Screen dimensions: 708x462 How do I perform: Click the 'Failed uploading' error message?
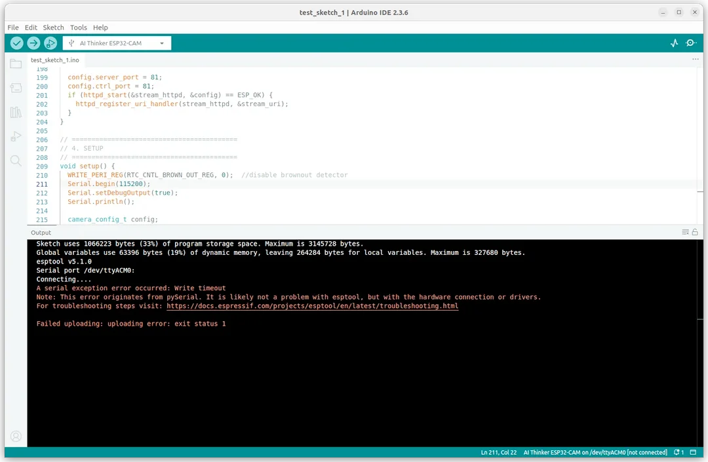[x=131, y=324]
